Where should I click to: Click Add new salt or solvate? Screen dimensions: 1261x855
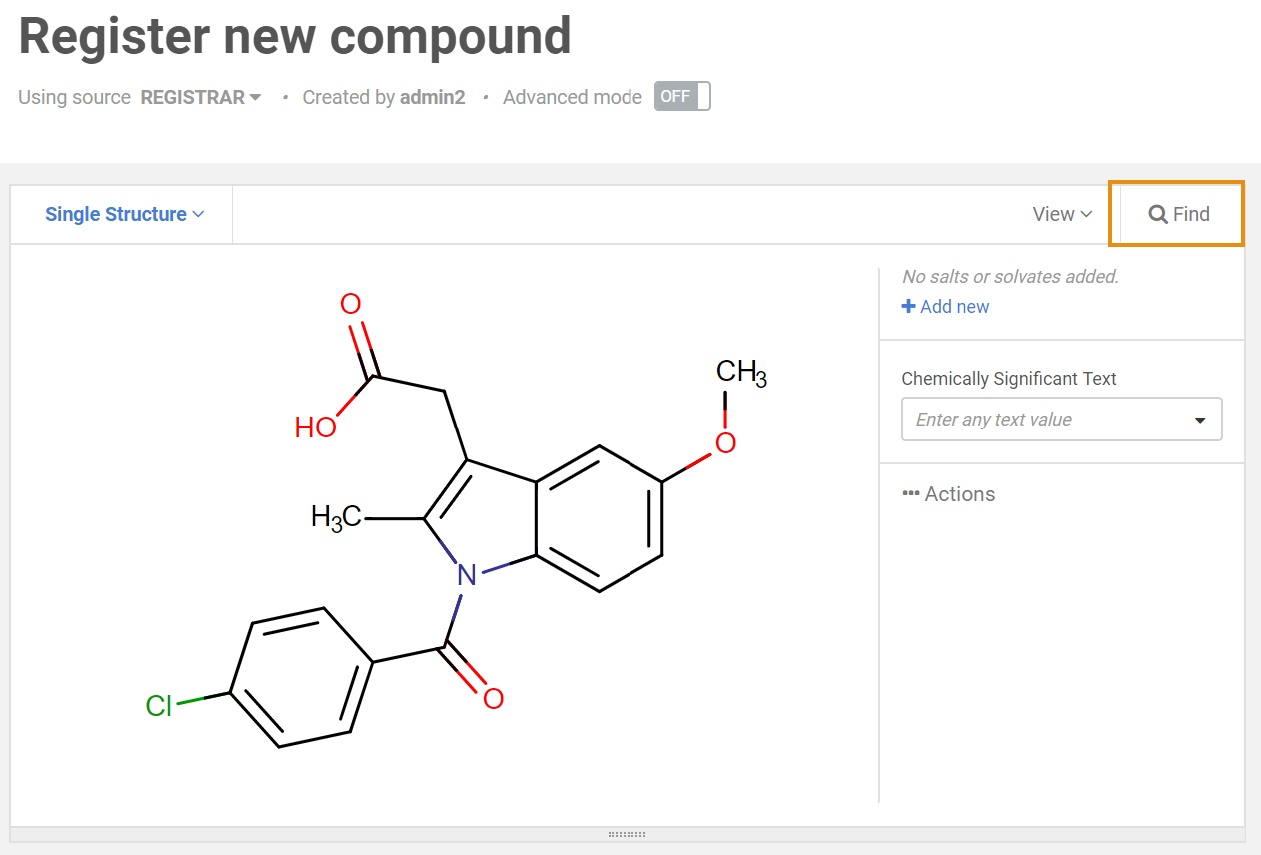[945, 307]
